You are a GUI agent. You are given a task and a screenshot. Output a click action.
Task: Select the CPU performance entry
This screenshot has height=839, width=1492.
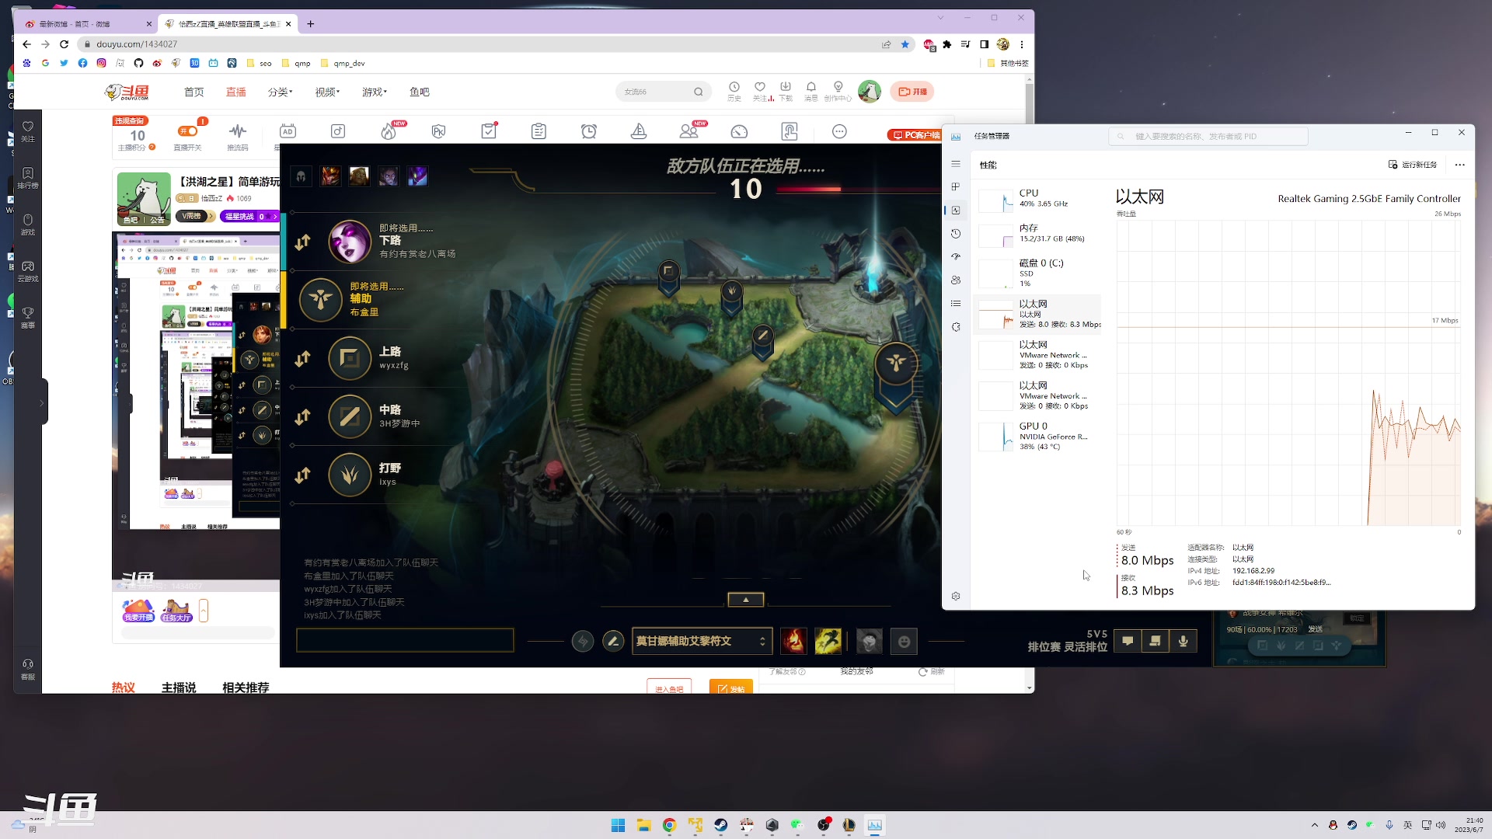(x=1038, y=199)
